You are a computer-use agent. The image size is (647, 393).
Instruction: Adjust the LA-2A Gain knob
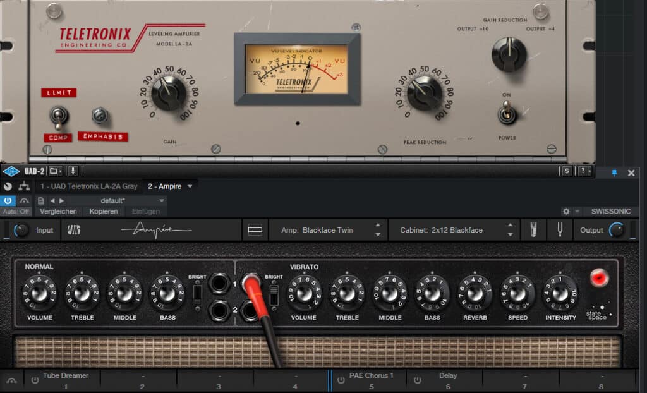click(x=168, y=94)
